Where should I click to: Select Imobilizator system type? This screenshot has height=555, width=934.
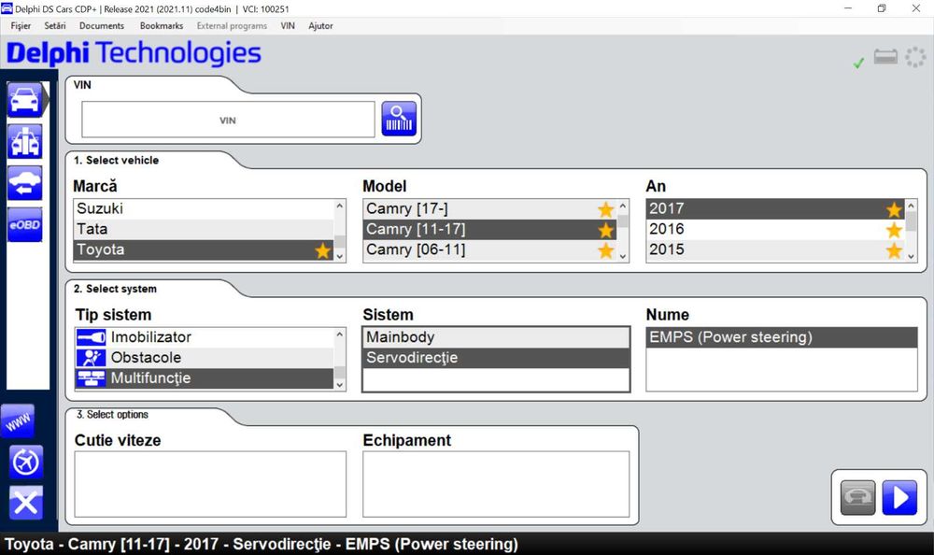click(204, 337)
